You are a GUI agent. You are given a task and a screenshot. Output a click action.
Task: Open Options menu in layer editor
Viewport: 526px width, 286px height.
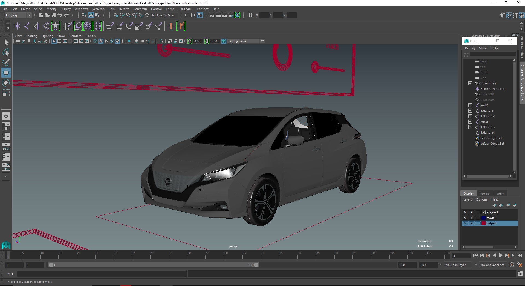pyautogui.click(x=481, y=199)
